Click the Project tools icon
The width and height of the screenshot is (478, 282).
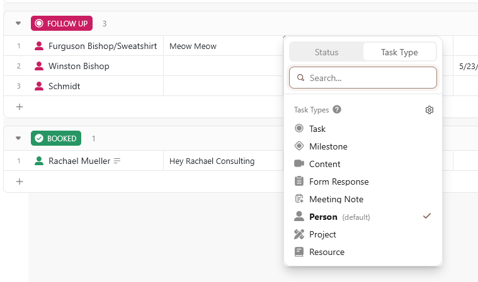point(299,234)
